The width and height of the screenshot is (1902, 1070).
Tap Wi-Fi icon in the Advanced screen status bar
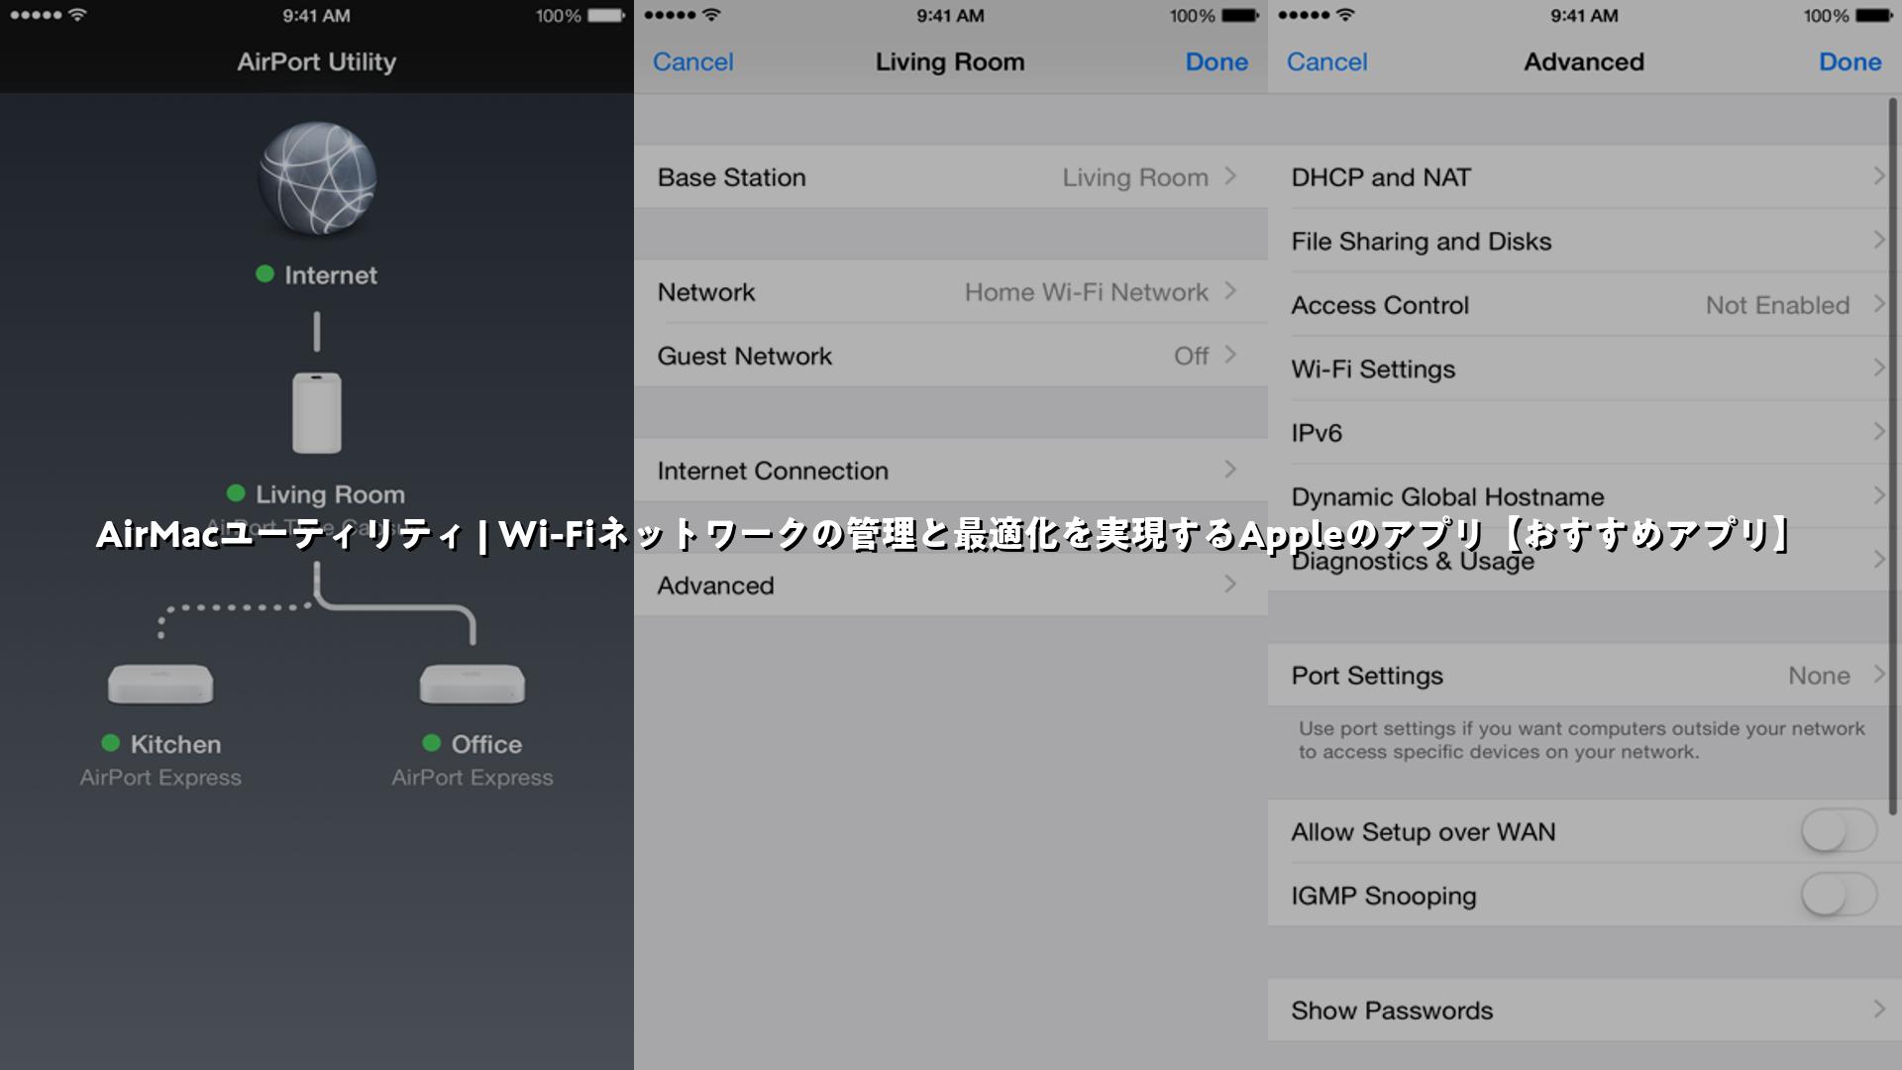(x=1345, y=15)
